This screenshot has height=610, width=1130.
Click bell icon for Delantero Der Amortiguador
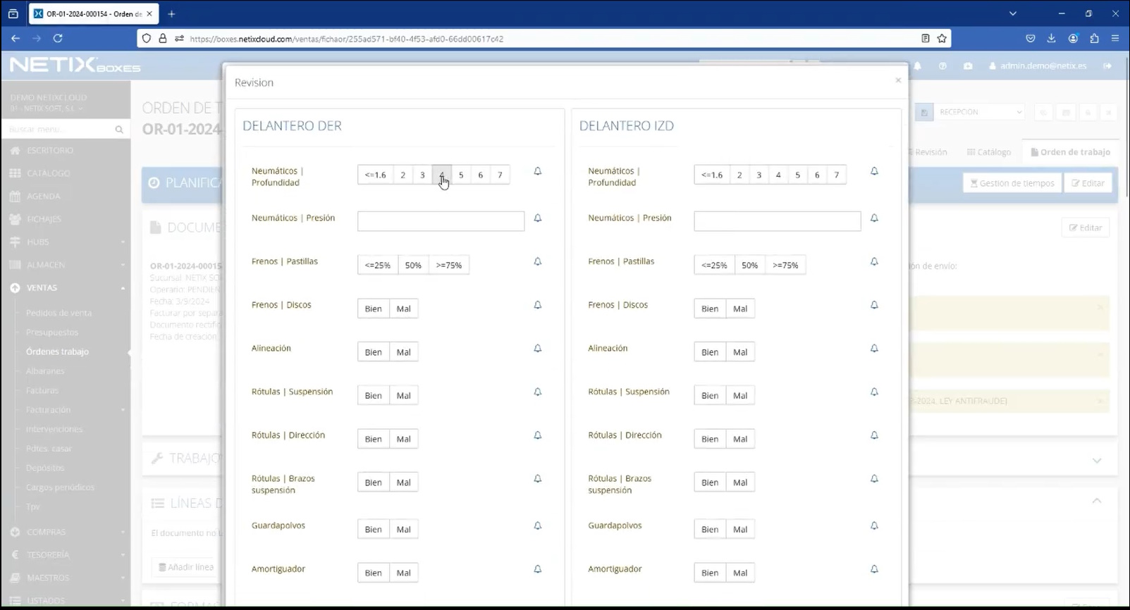[538, 569]
